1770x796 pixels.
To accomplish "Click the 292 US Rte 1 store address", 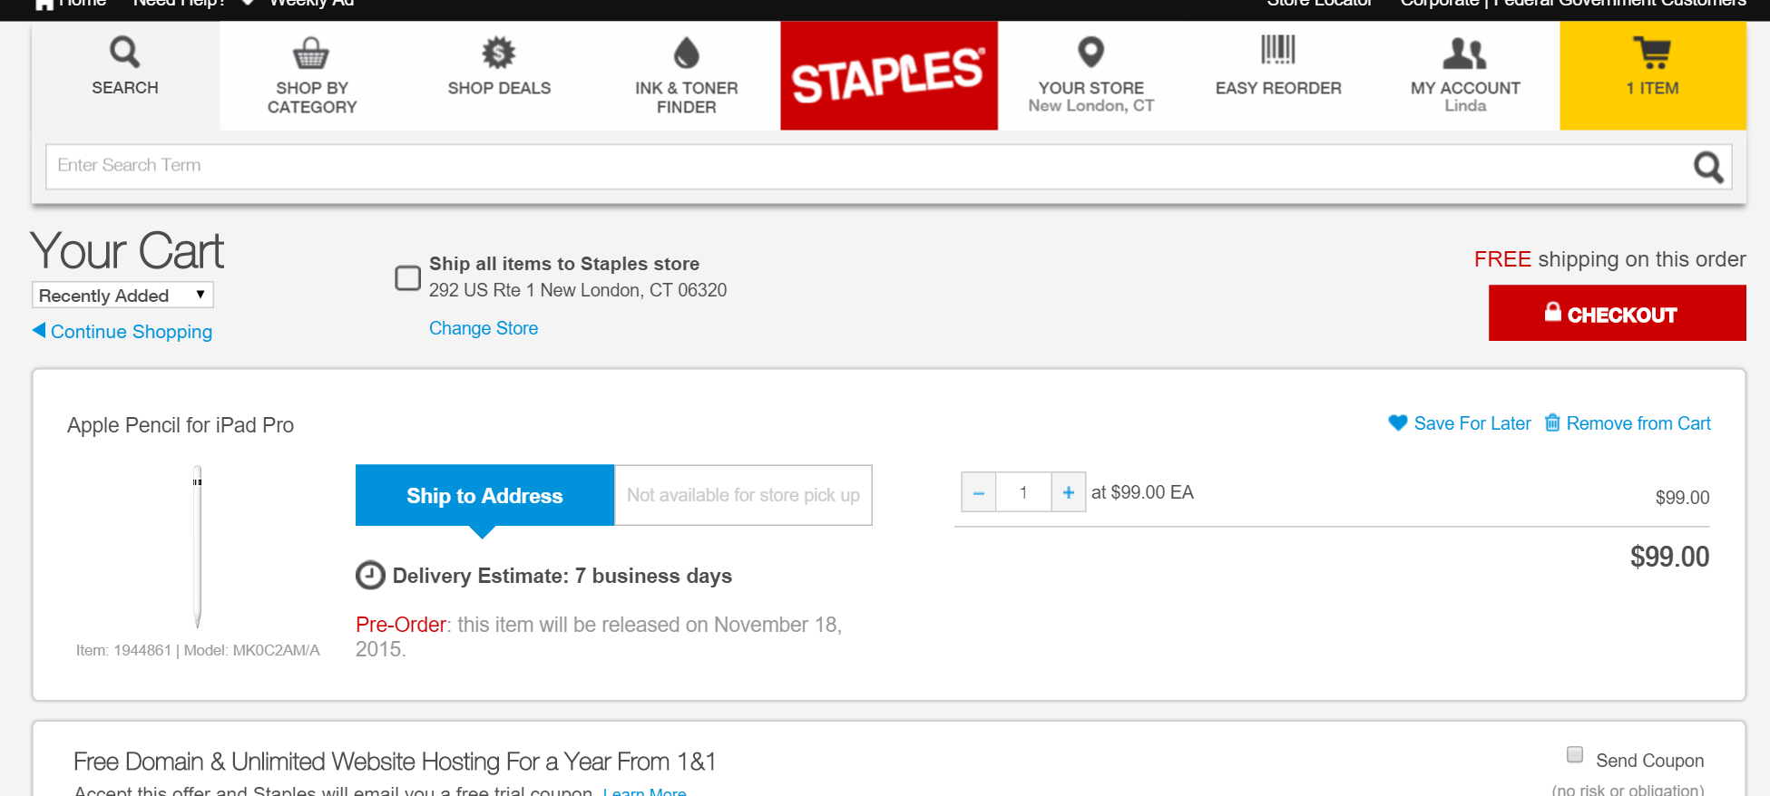I will point(578,290).
